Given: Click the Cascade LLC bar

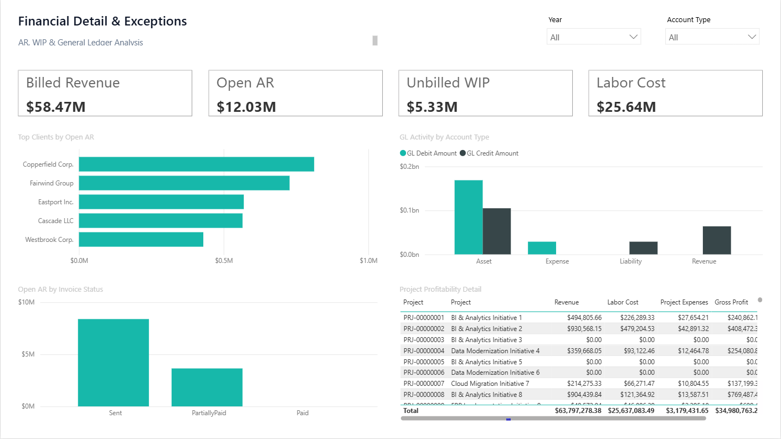Looking at the screenshot, I should [x=161, y=221].
